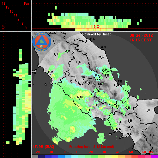Click the PG city label

coord(79,62)
